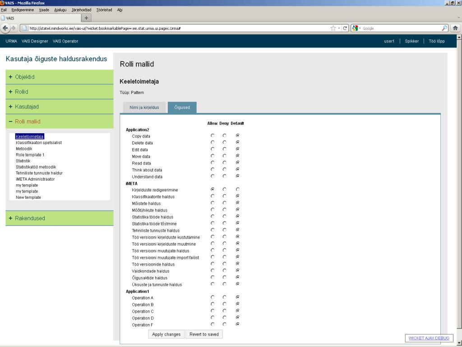Viewport: 462px width, 347px height.
Task: Allow Klassifikaatorite haldus
Action: pos(213,196)
